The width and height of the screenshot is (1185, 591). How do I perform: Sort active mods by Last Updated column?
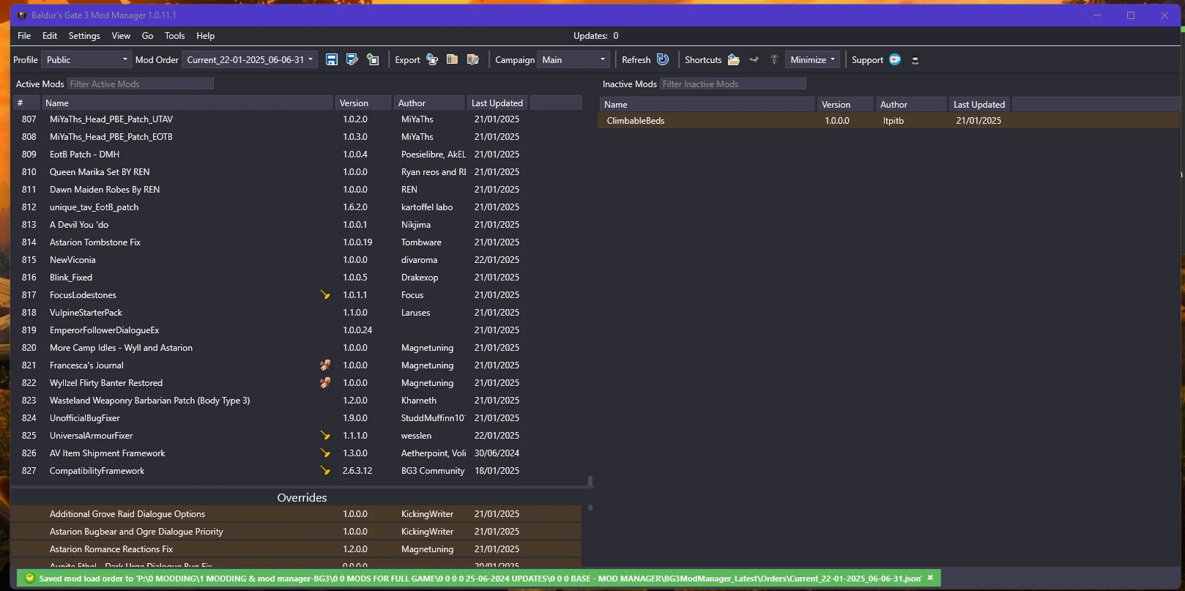click(497, 103)
